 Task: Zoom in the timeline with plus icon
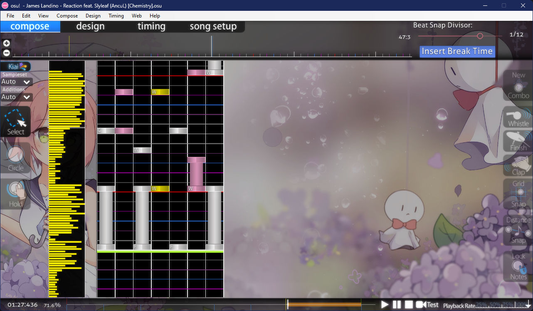pyautogui.click(x=6, y=43)
